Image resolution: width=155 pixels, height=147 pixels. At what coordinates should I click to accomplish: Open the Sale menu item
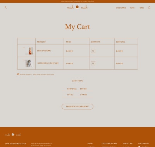[x=142, y=8]
